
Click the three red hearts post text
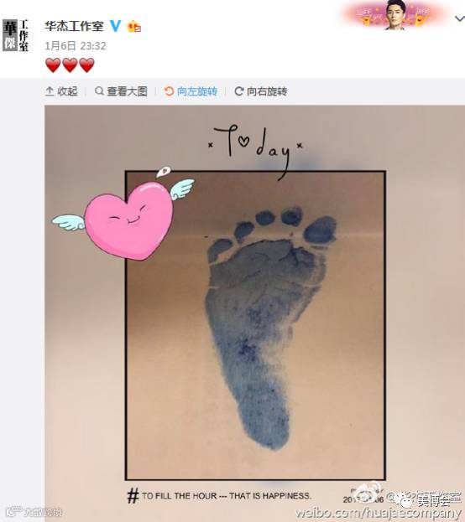[x=70, y=65]
